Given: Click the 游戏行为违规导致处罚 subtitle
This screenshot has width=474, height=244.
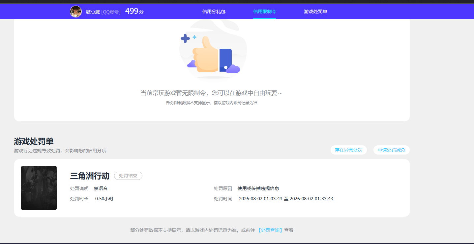Looking at the screenshot, I should click(60, 151).
